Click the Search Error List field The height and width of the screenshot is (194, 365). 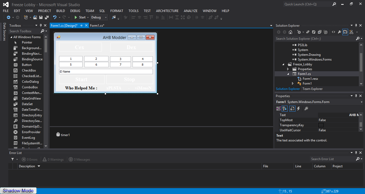333,159
